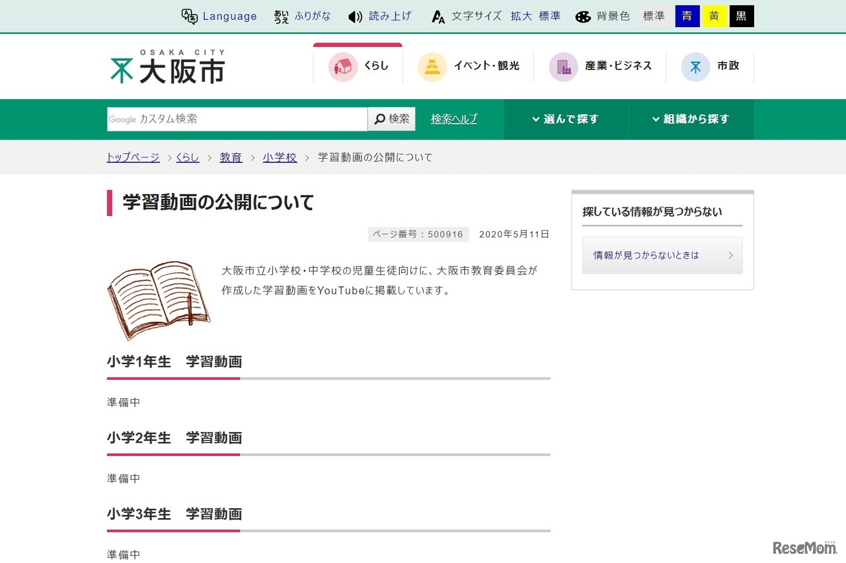This screenshot has height=563, width=846.
Task: Switch background color to 黒
Action: coord(742,16)
